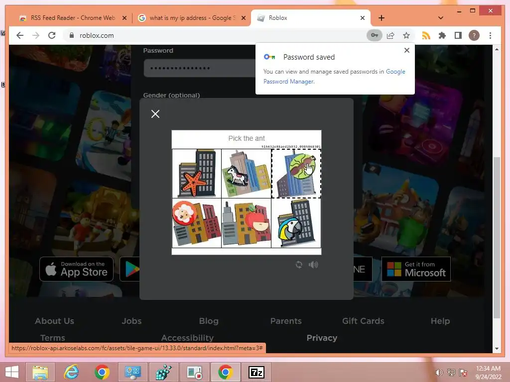Screen dimensions: 510x382
Task: Open the Extensions puzzle-piece menu
Action: coord(442,35)
